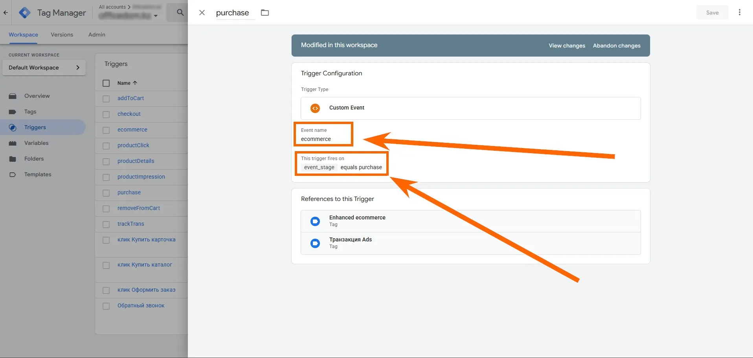Sort triggers by Name column arrow
This screenshot has height=358, width=753.
(x=135, y=83)
